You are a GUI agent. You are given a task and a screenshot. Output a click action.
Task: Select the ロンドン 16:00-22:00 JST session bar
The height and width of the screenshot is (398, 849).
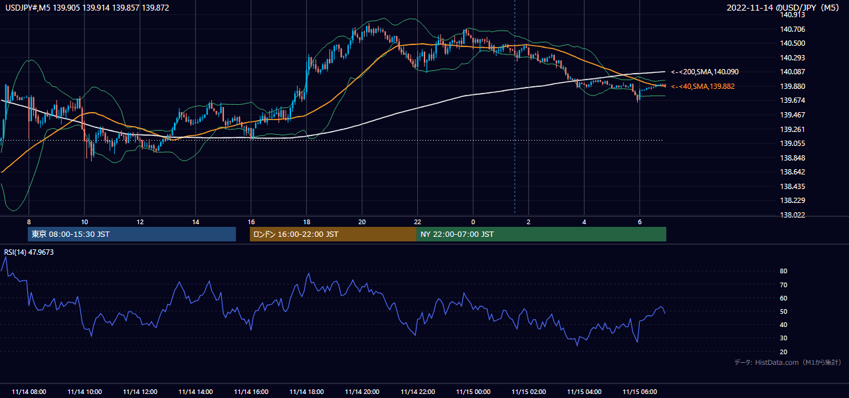point(333,234)
